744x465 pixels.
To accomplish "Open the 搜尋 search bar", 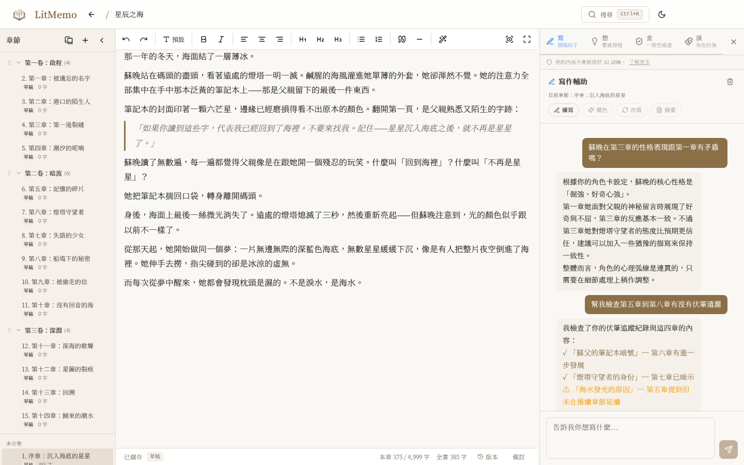I will tap(615, 14).
